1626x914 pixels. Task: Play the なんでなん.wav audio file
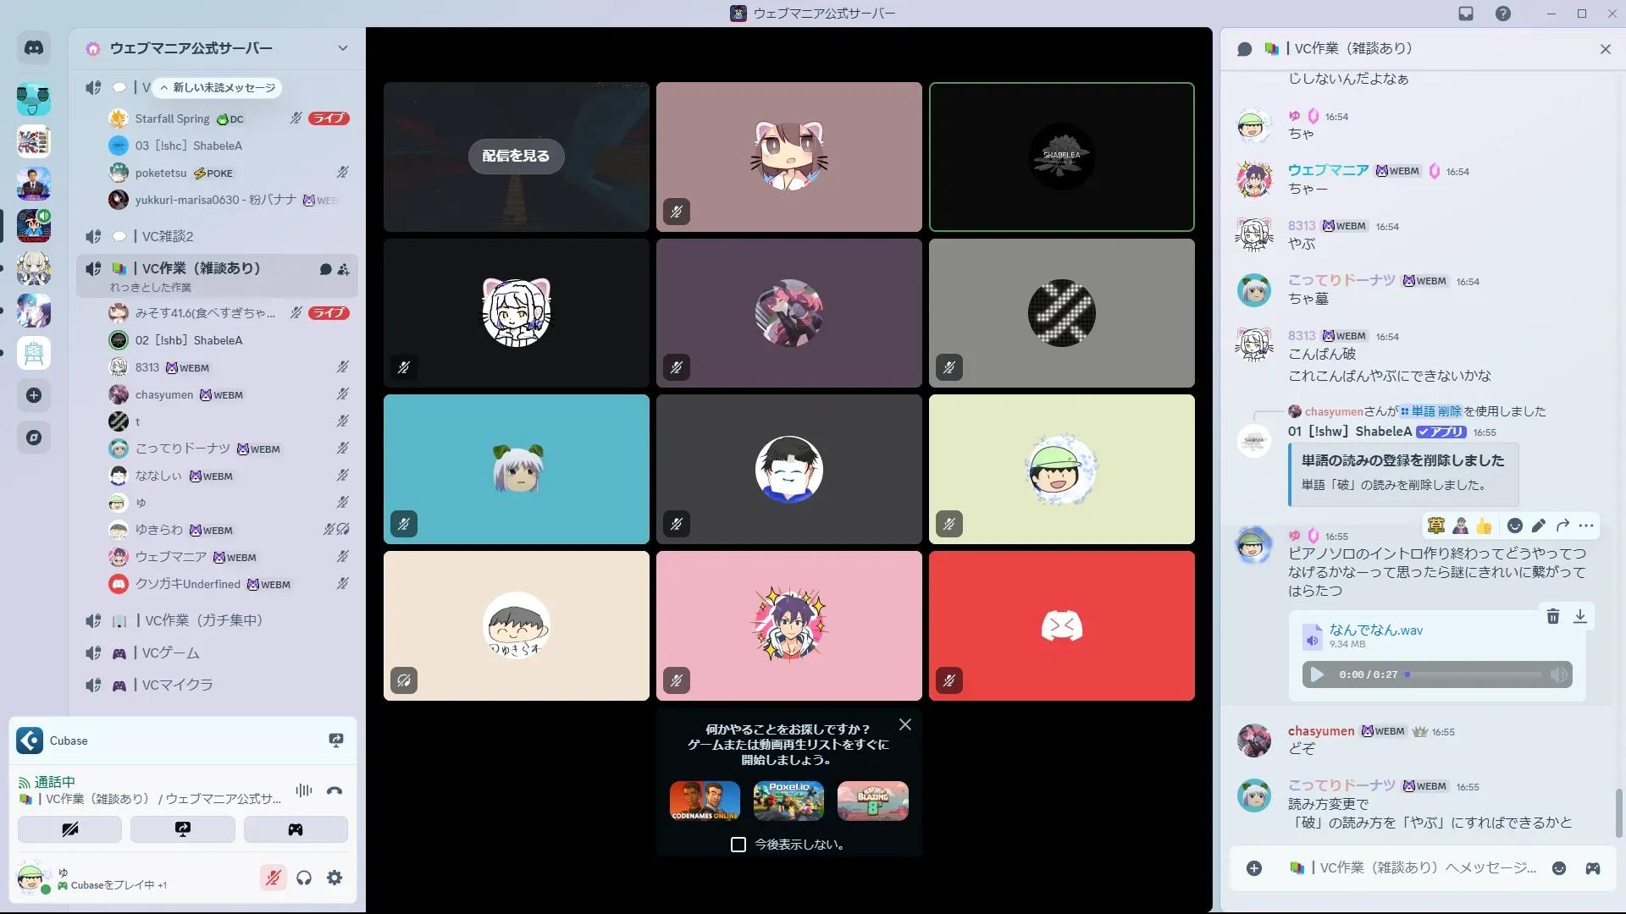pyautogui.click(x=1317, y=674)
